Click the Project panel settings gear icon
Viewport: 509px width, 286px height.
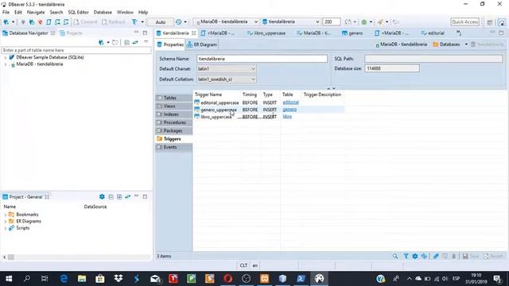102,197
